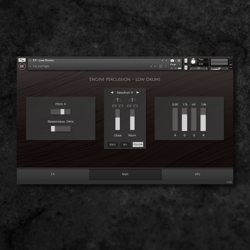Solo the instrument with the header S toggle

click(x=185, y=60)
